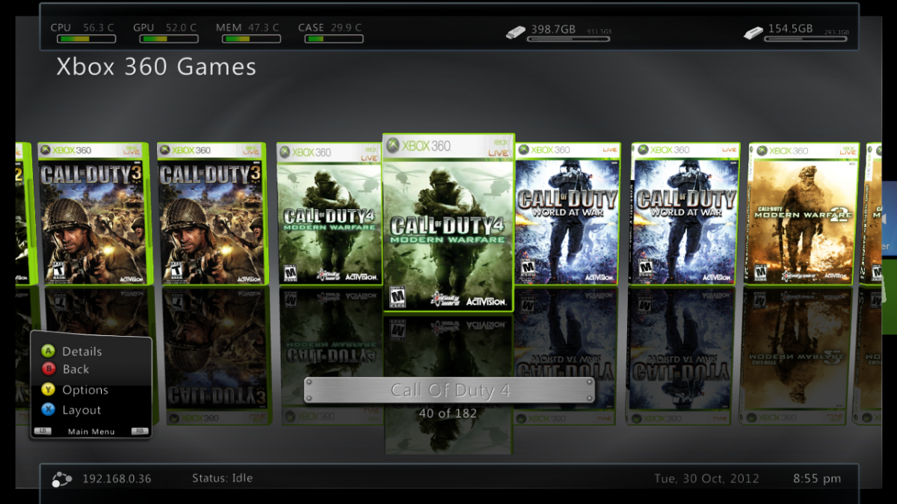Image resolution: width=897 pixels, height=504 pixels.
Task: Click the 8:55 pm clock
Action: click(817, 479)
